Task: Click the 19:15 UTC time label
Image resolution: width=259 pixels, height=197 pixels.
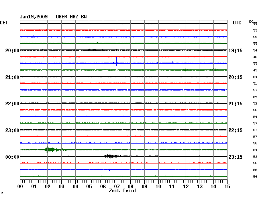Action: point(235,50)
